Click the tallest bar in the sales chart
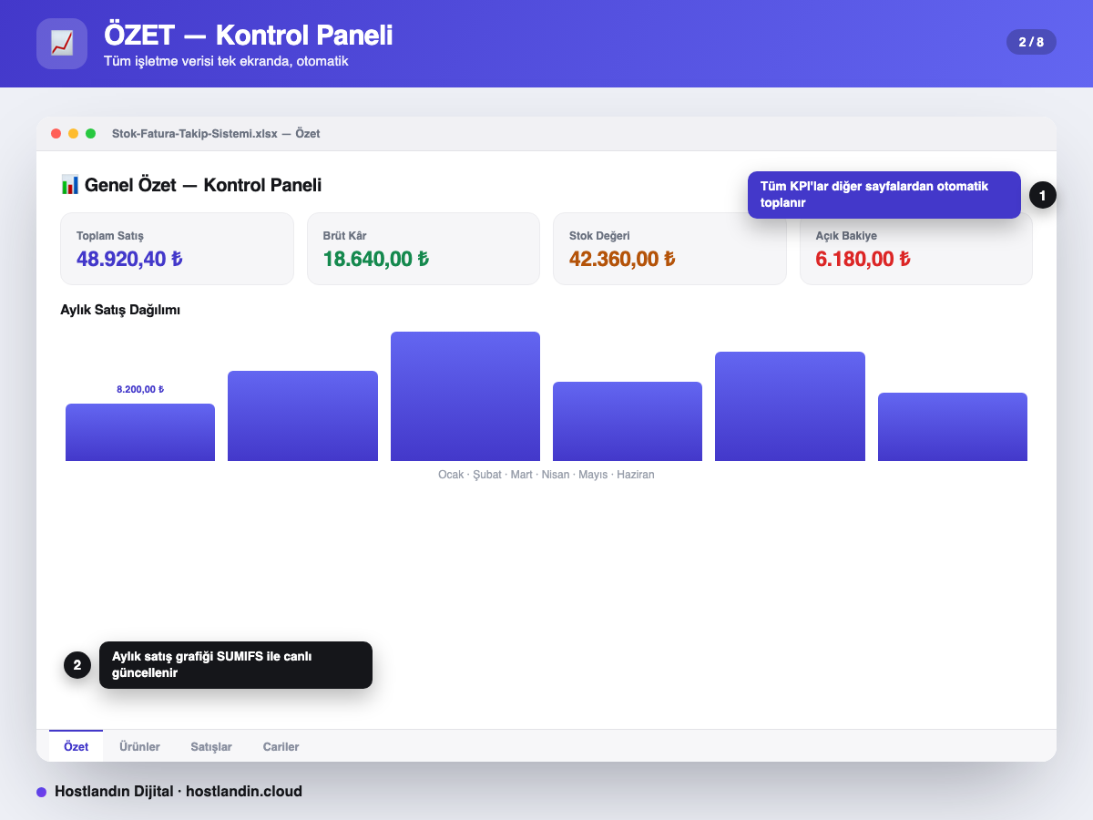 point(465,396)
